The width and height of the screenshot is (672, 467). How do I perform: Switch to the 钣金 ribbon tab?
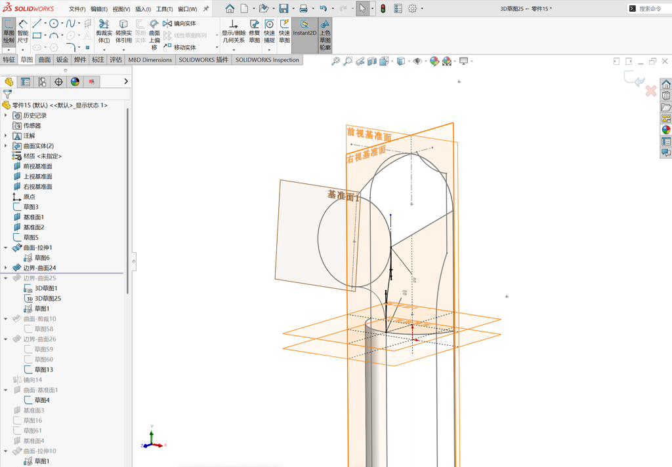click(x=62, y=60)
